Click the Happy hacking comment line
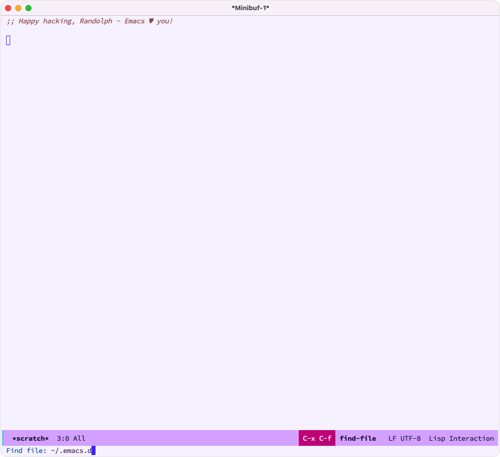The height and width of the screenshot is (457, 500). [x=89, y=21]
